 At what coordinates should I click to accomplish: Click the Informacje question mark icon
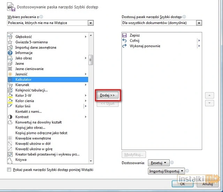pyautogui.click(x=10, y=53)
